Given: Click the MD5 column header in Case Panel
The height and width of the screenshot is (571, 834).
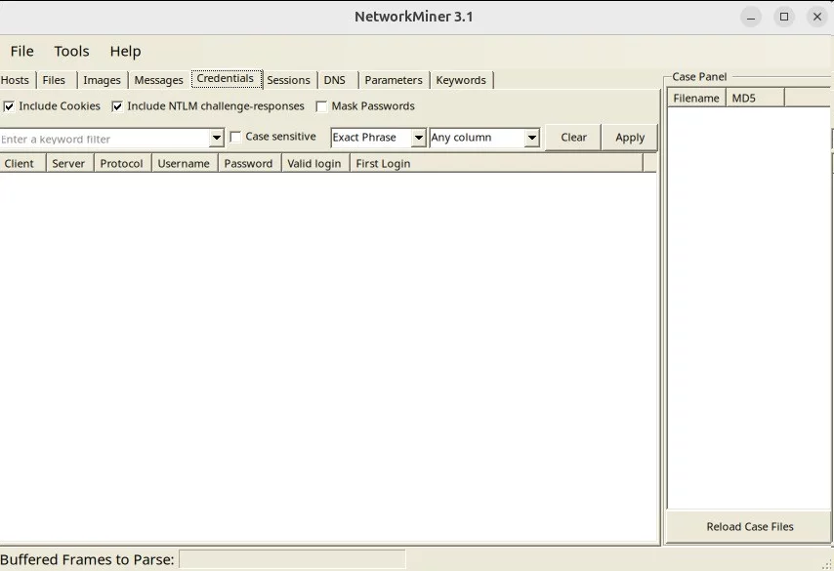Looking at the screenshot, I should pyautogui.click(x=754, y=98).
